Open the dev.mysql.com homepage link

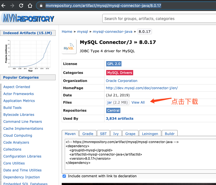point(142,88)
